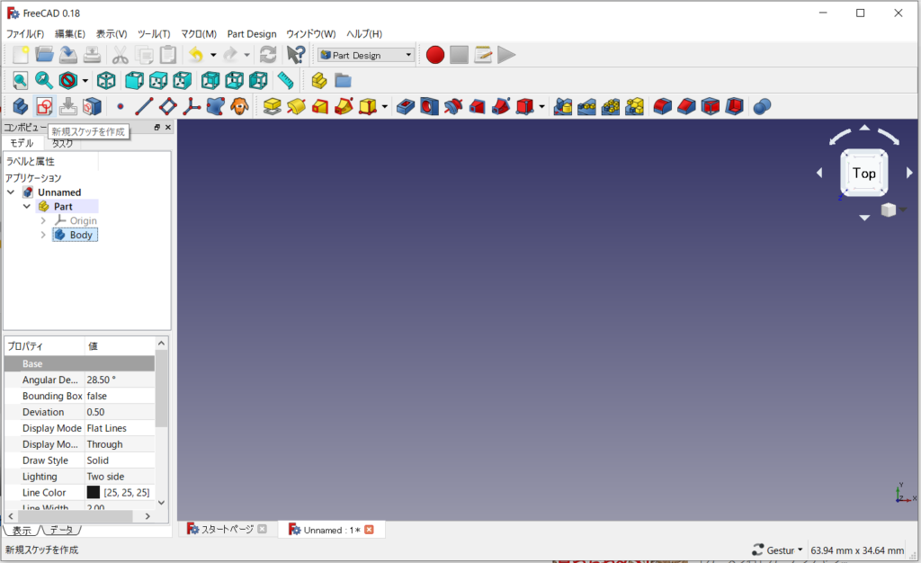Image resolution: width=921 pixels, height=563 pixels.
Task: Select the Create datum line tool
Action: pyautogui.click(x=144, y=106)
